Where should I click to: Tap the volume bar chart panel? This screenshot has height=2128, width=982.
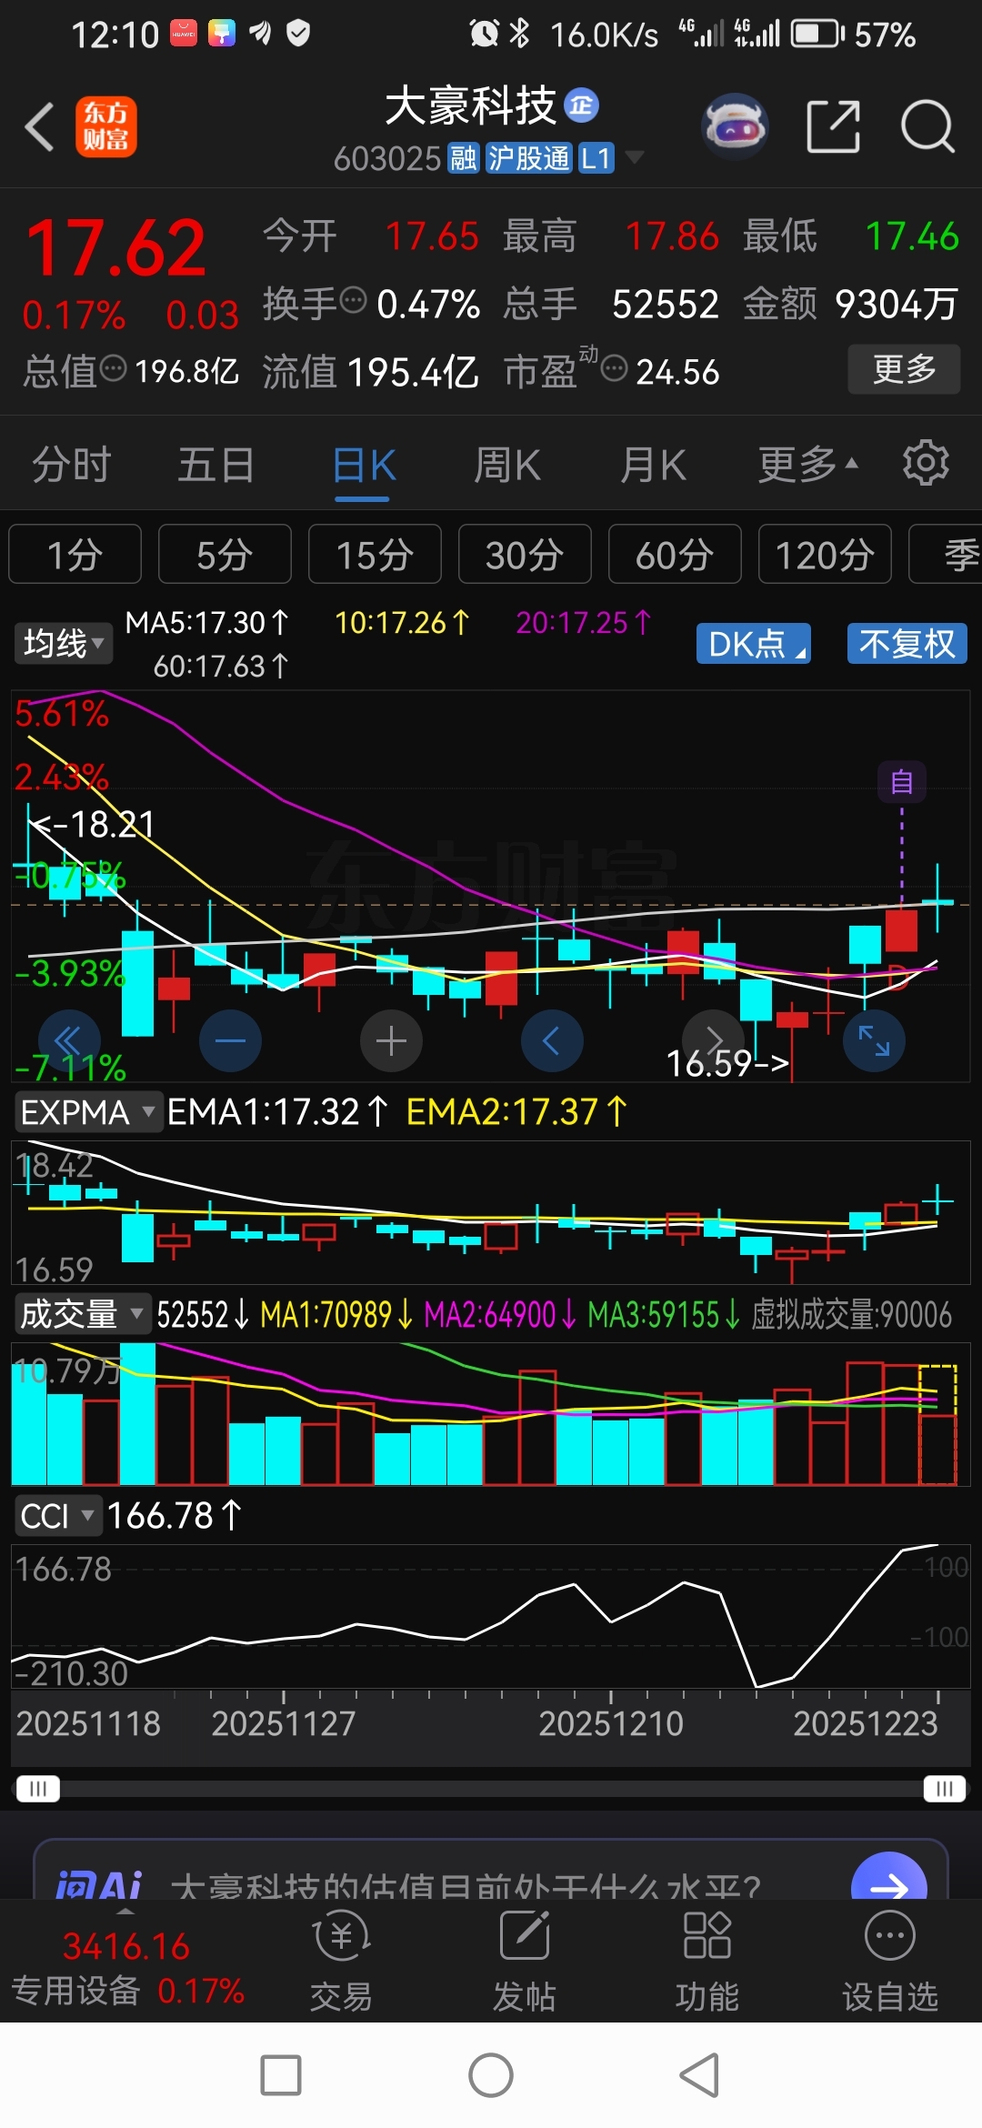tap(491, 1414)
